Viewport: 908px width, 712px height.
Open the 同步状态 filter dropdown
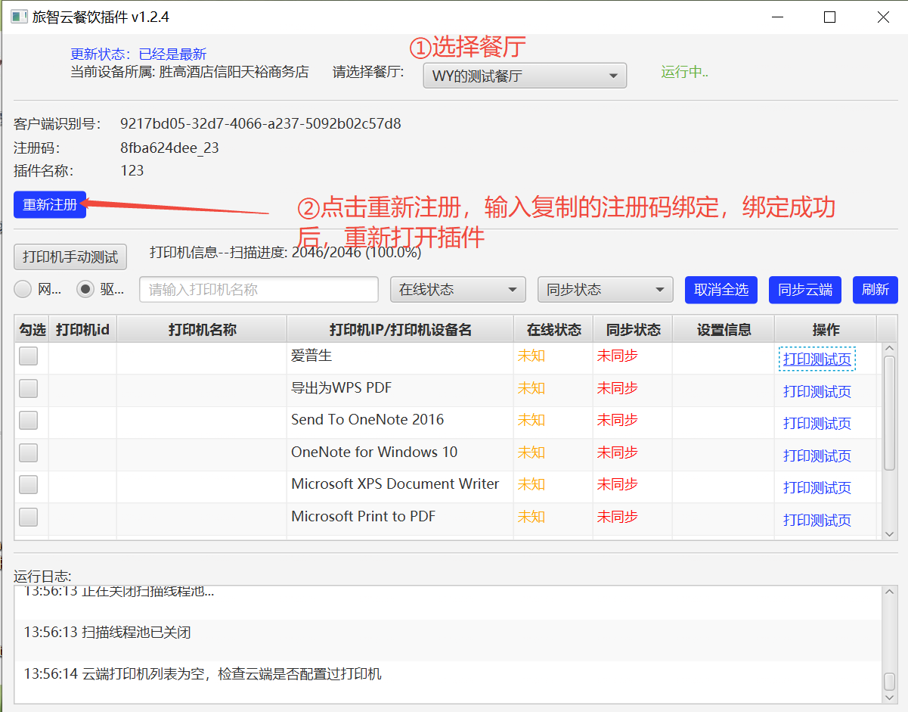(x=605, y=289)
